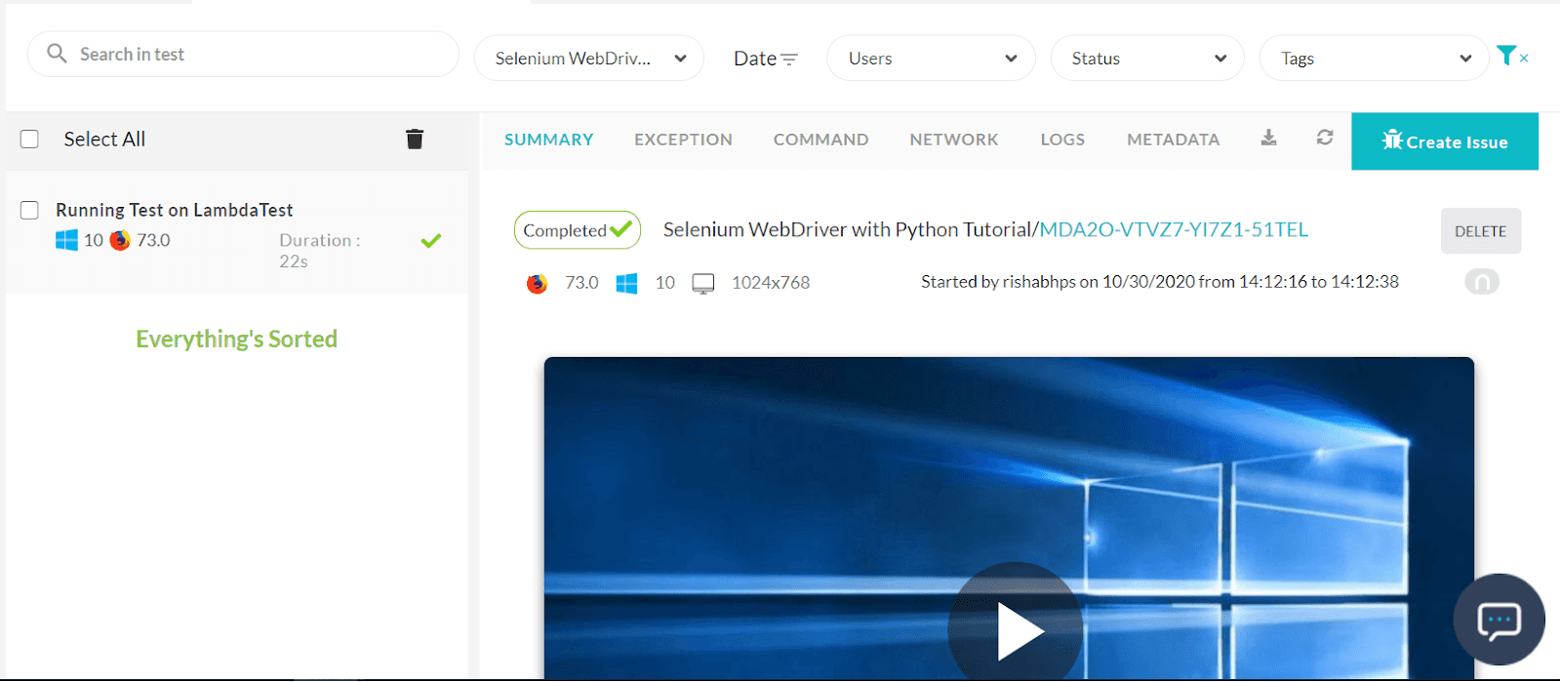Click the Duration : 22s text
The image size is (1561, 682).
click(x=320, y=251)
